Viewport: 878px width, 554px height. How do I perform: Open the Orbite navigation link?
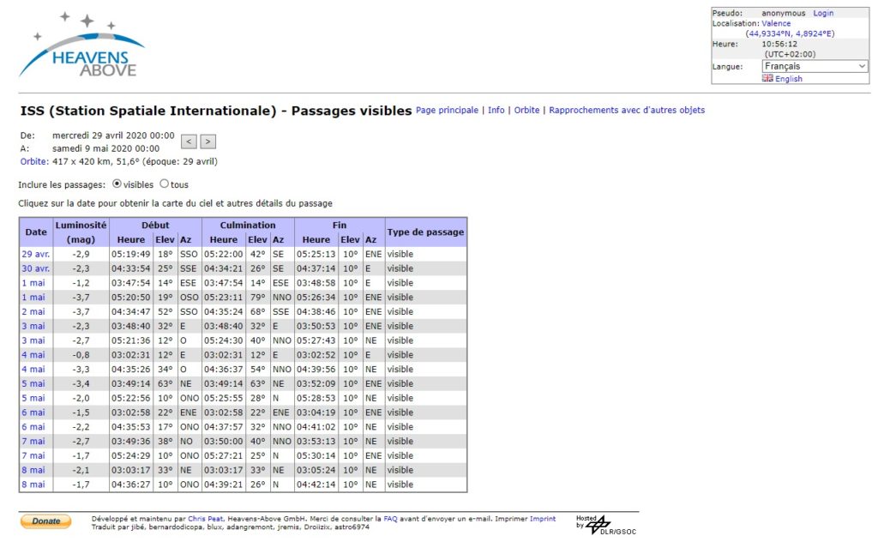526,111
